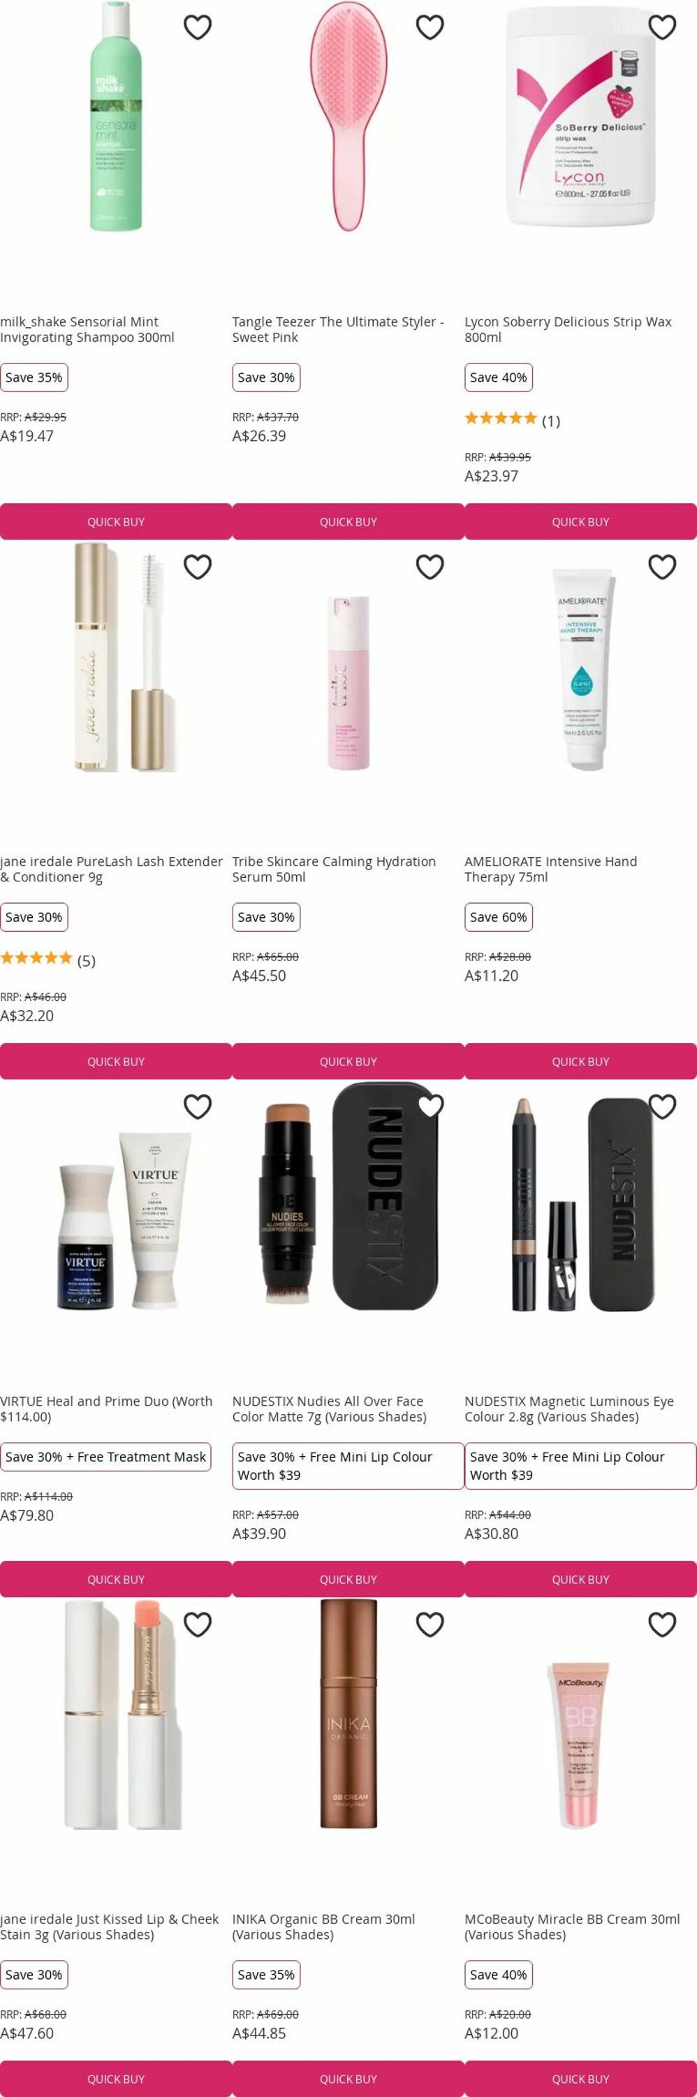Open Lycon Soberry Delicious Strip Wax link

[x=568, y=330]
